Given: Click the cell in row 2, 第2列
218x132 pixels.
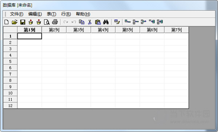Looking at the screenshot, I should pyautogui.click(x=54, y=42).
